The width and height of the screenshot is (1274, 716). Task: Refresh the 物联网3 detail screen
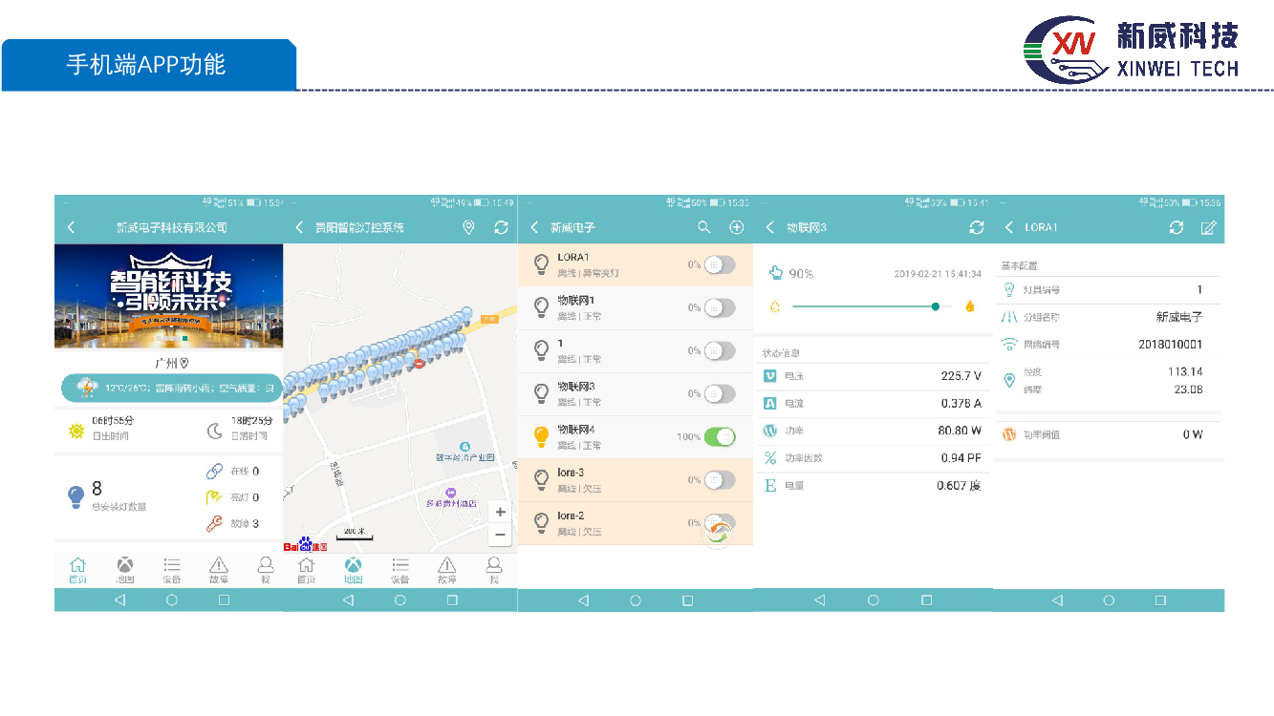(976, 227)
